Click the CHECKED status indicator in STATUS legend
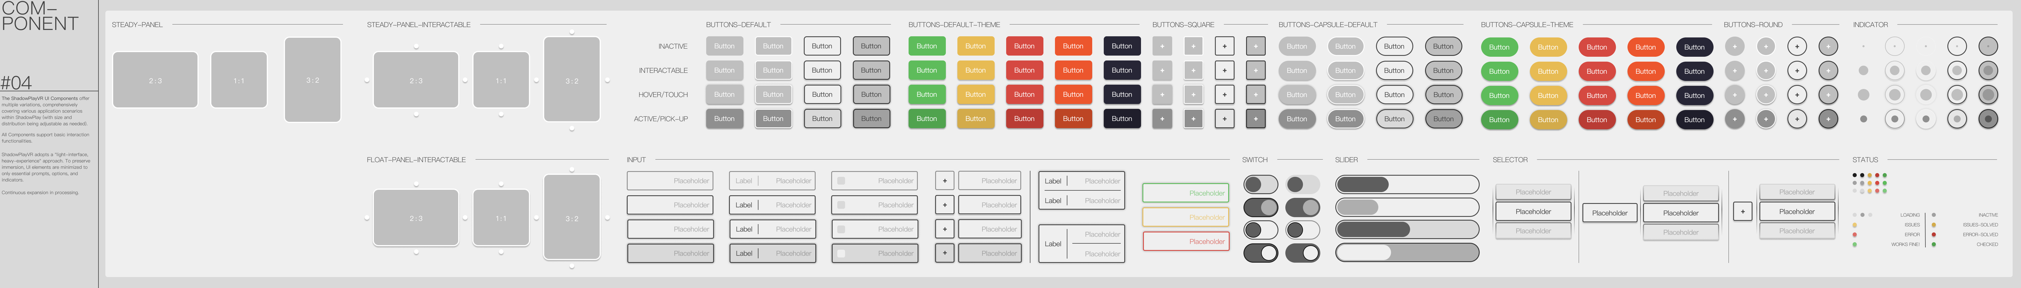The height and width of the screenshot is (288, 2021). tap(1933, 244)
